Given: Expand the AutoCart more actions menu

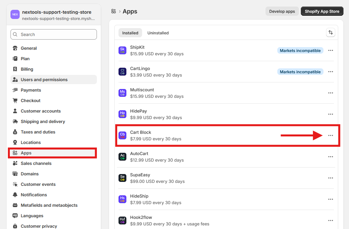Looking at the screenshot, I should click(x=330, y=157).
